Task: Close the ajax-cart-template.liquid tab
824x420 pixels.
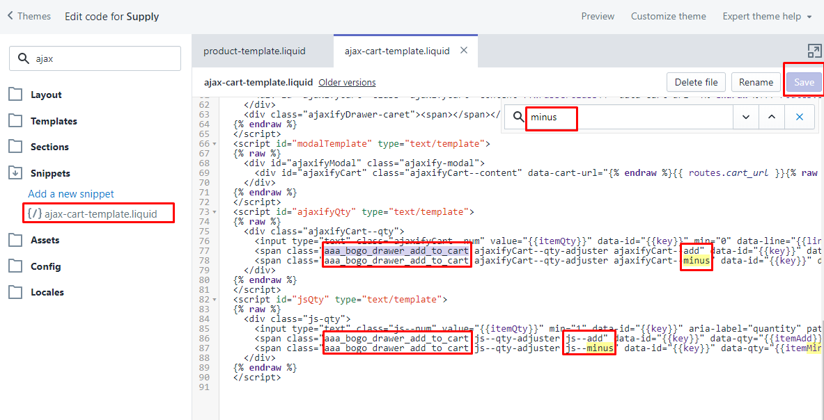Action: pos(464,50)
